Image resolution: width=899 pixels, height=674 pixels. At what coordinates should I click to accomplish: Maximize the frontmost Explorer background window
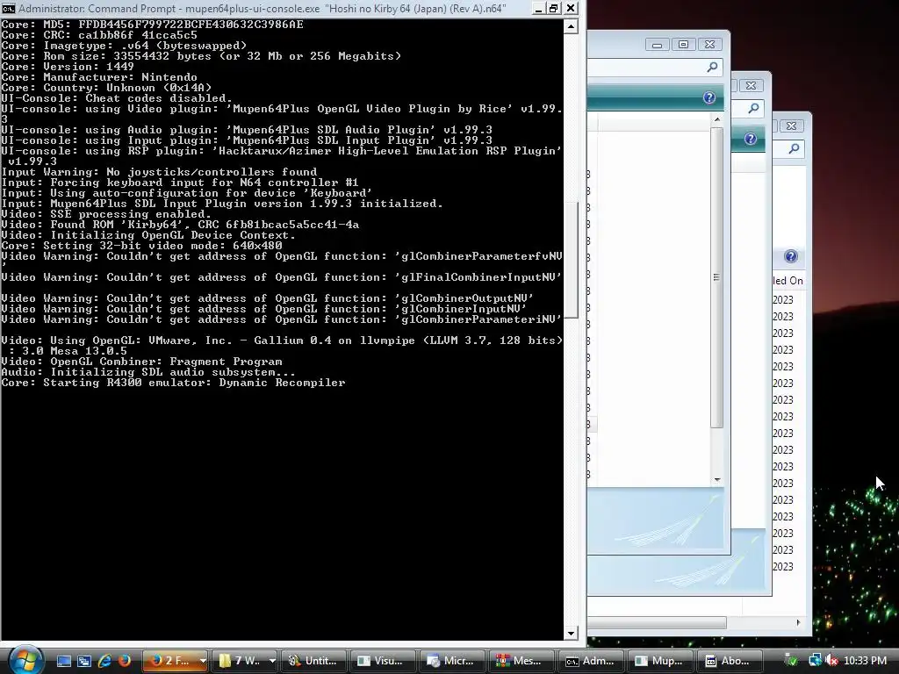click(683, 45)
